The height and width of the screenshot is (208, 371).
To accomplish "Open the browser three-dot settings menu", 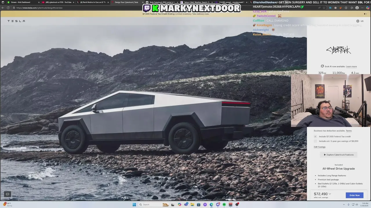I will (362, 8).
